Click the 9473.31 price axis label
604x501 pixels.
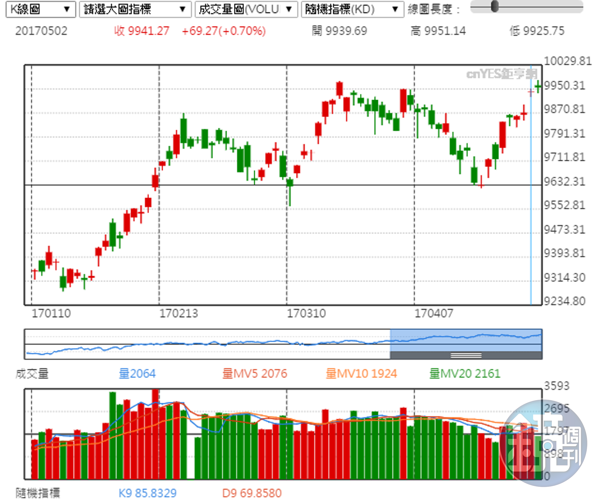[x=564, y=230]
